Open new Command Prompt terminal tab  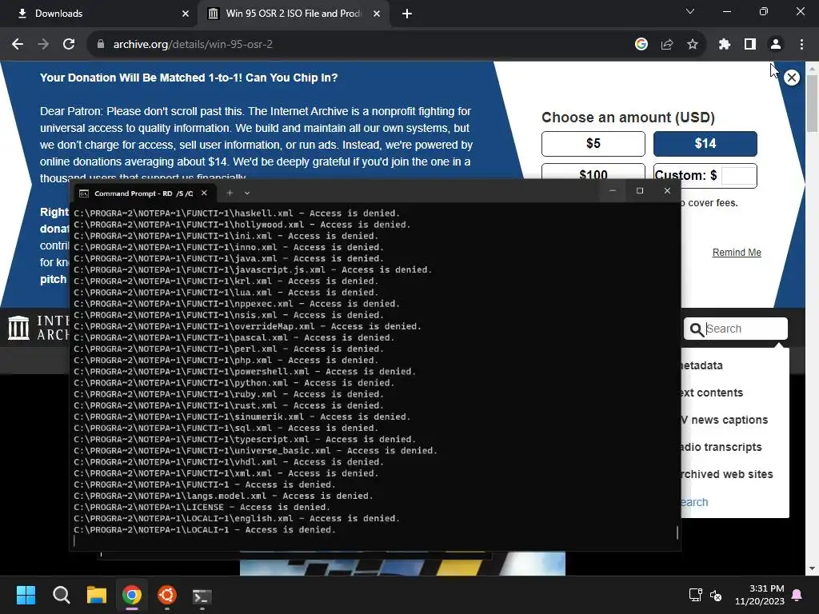click(230, 193)
